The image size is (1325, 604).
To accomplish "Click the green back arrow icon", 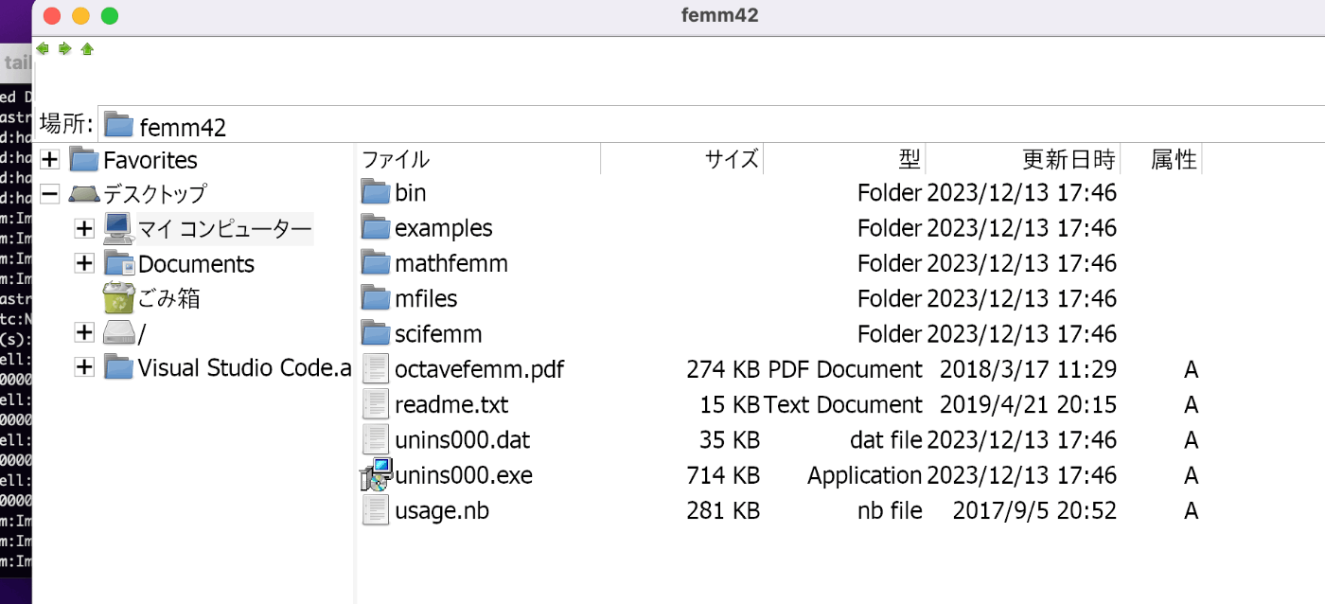I will click(43, 48).
